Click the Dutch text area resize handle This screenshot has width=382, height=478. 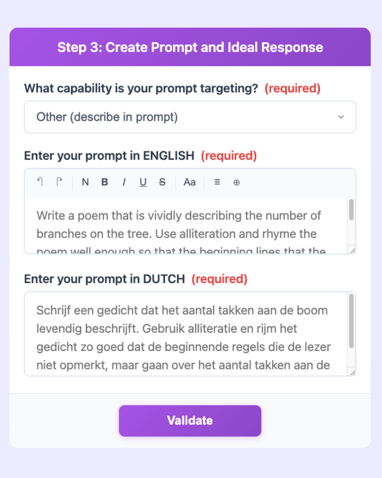click(352, 372)
